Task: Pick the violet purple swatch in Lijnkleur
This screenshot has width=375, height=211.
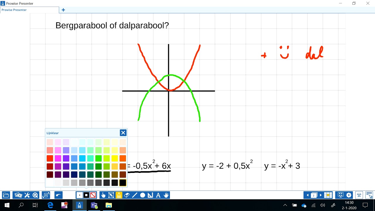Action: (x=66, y=158)
